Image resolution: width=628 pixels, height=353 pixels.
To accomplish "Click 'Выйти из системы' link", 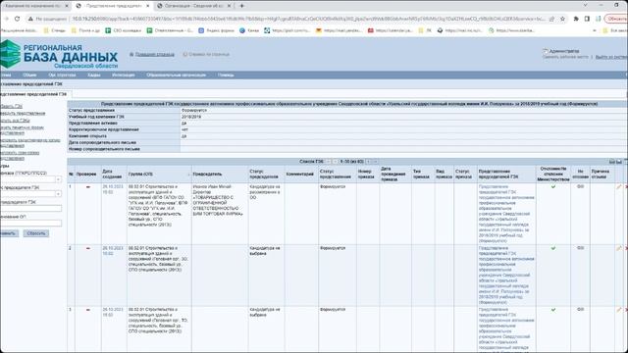I will pyautogui.click(x=611, y=57).
